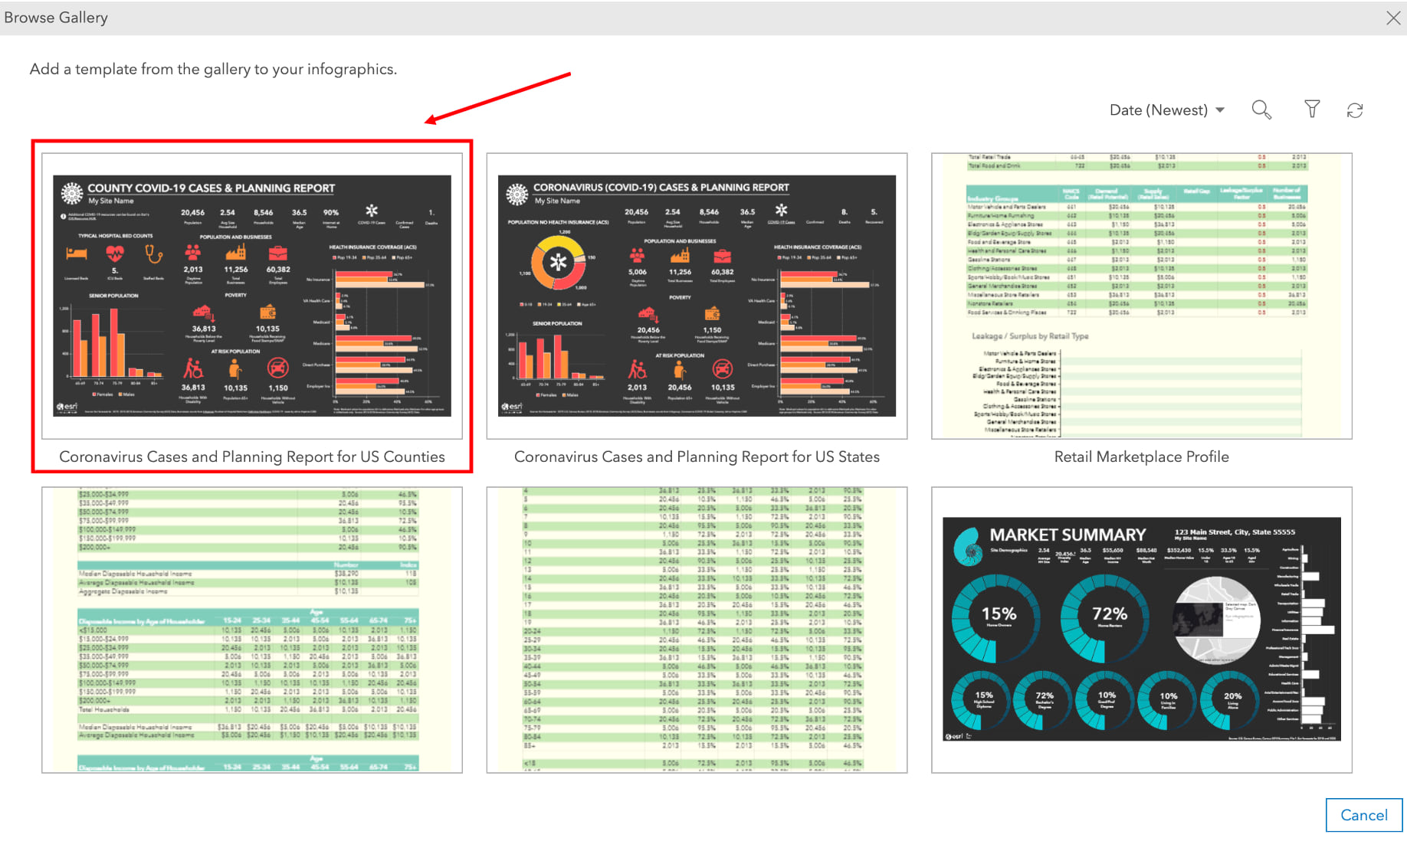Pick the Market Summary template thumbnail
This screenshot has height=841, width=1407.
point(1142,630)
